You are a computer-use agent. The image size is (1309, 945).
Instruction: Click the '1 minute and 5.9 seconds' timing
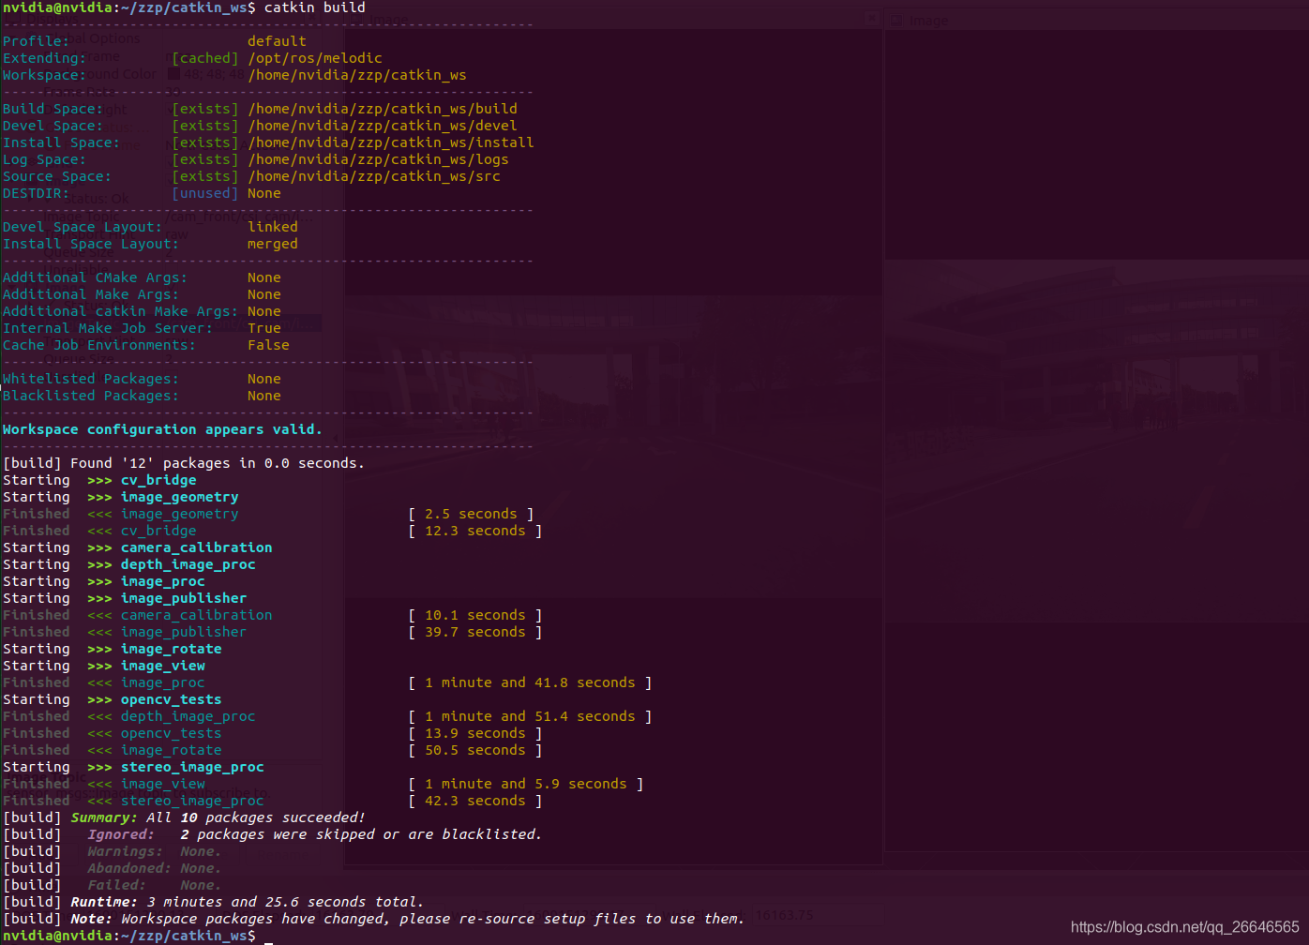click(526, 784)
